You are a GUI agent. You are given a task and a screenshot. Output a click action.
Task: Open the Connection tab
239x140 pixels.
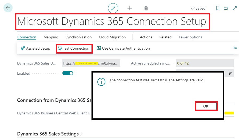27,37
